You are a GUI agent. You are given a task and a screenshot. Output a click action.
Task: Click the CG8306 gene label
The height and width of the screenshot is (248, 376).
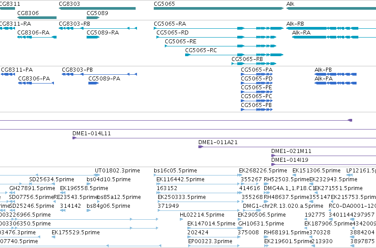(28, 13)
